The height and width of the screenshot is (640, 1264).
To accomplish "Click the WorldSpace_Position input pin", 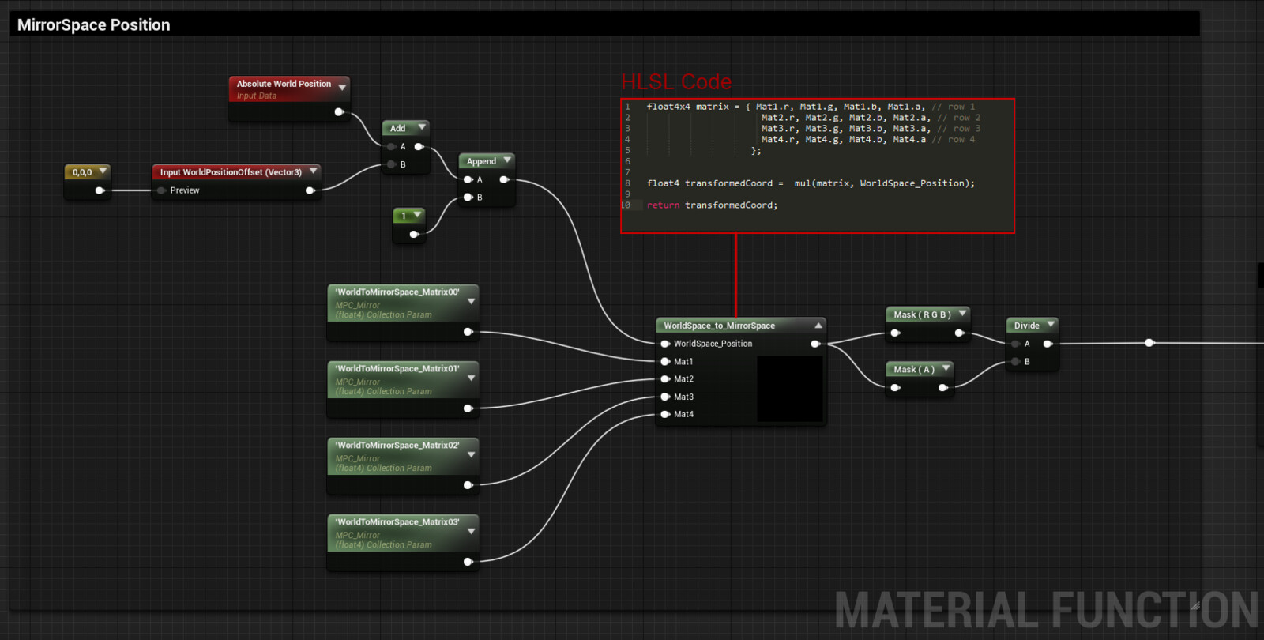I will (x=665, y=344).
